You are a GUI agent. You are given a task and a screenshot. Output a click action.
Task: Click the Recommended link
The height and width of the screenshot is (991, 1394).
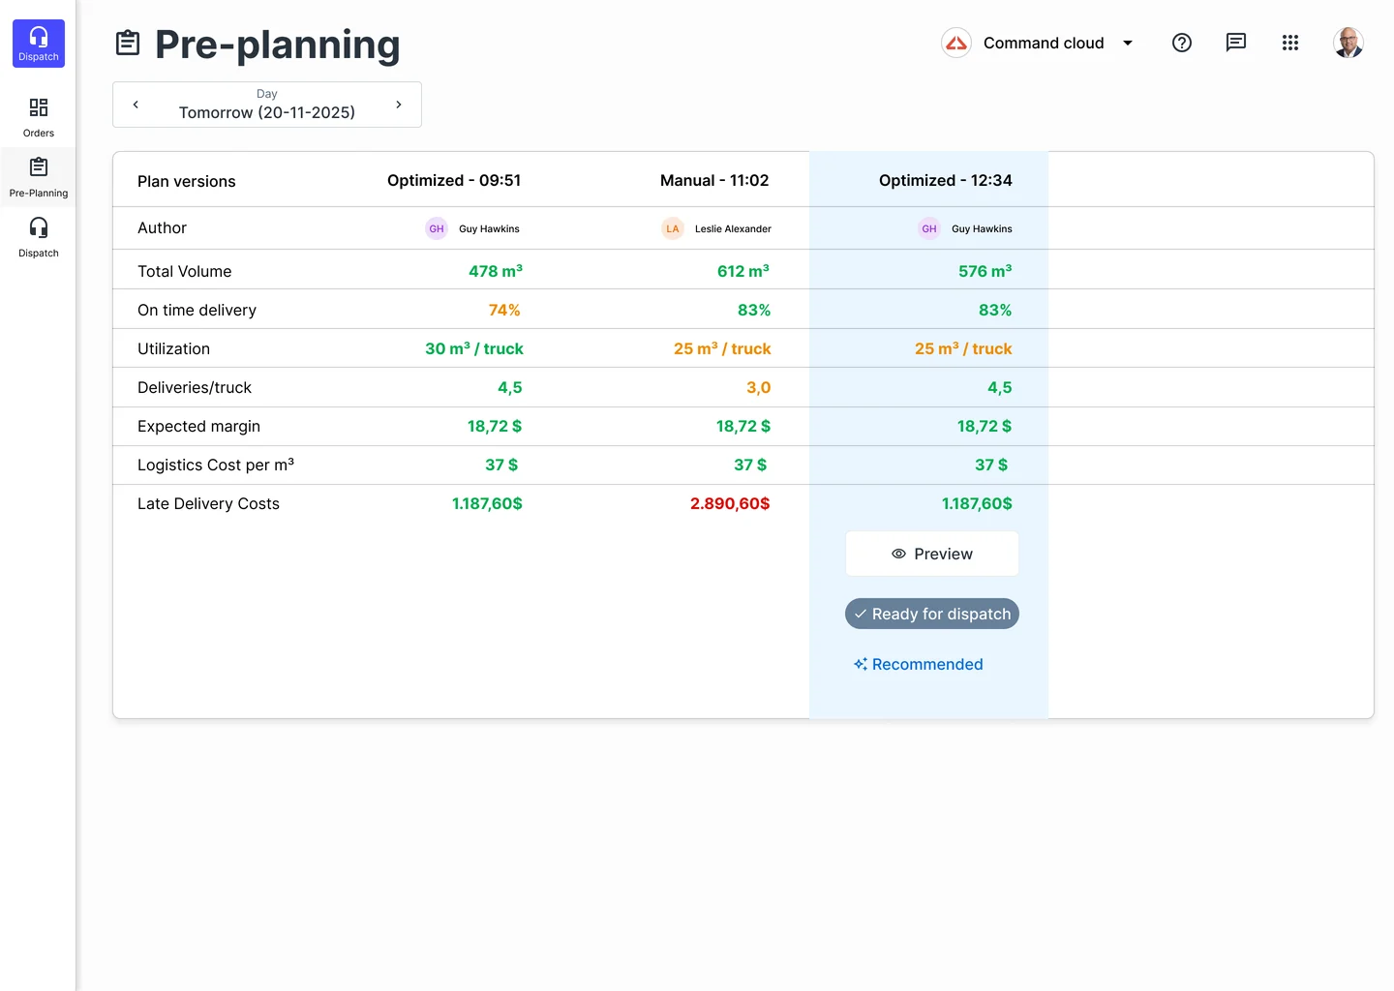pyautogui.click(x=919, y=664)
